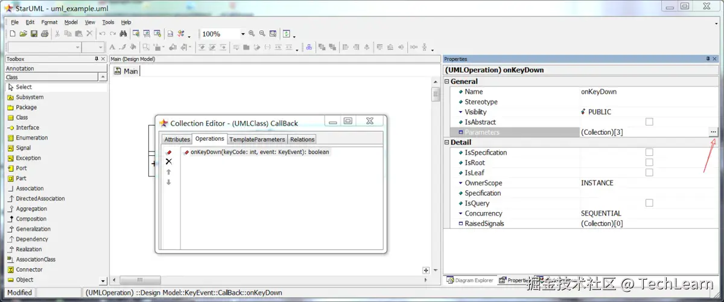Click the Concurrency SEQUENTIAL value

click(x=601, y=213)
